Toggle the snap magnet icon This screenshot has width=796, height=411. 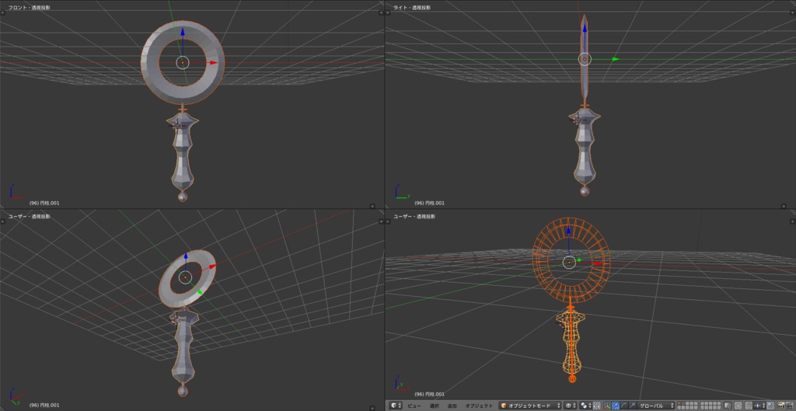(x=749, y=406)
